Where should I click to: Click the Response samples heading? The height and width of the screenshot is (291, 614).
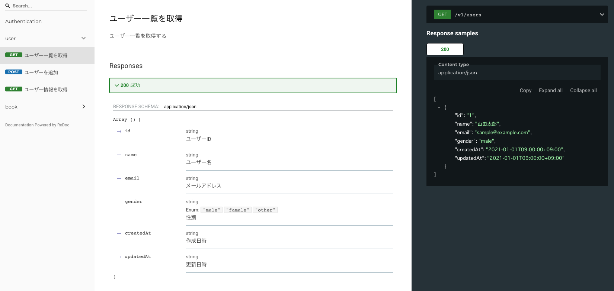[452, 33]
